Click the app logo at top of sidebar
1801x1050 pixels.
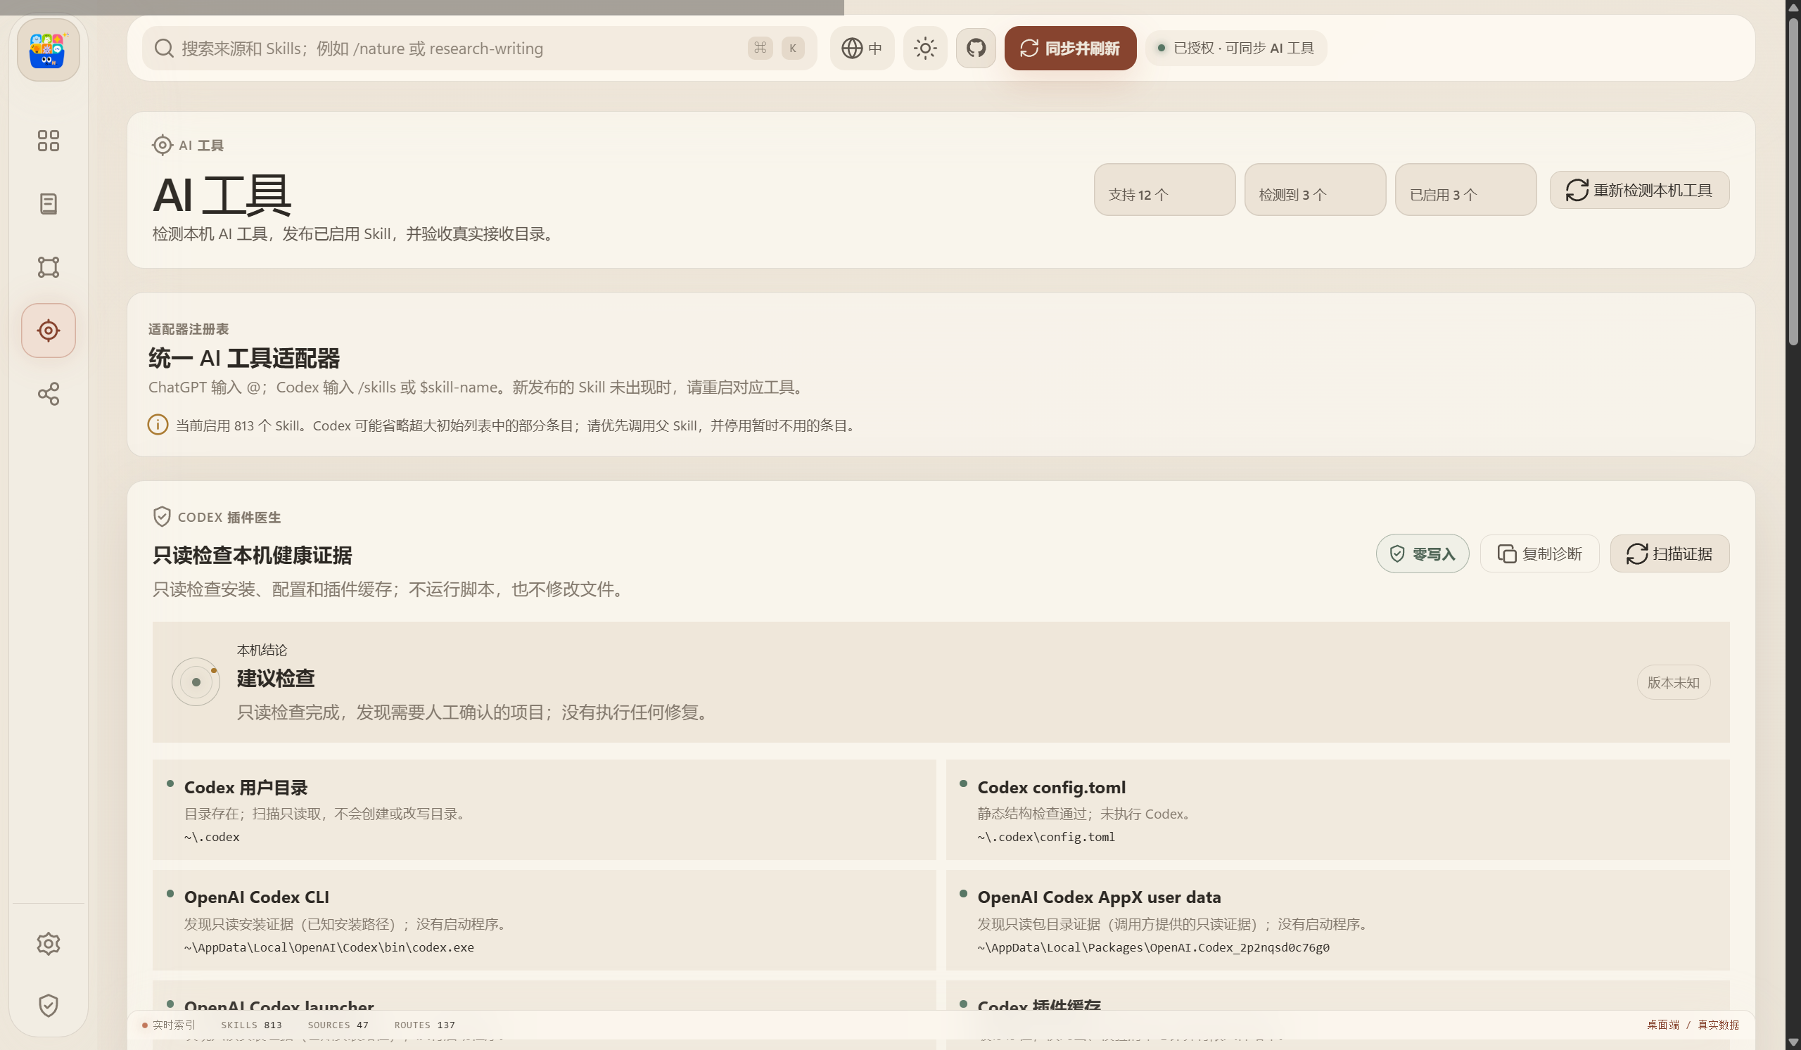click(48, 50)
